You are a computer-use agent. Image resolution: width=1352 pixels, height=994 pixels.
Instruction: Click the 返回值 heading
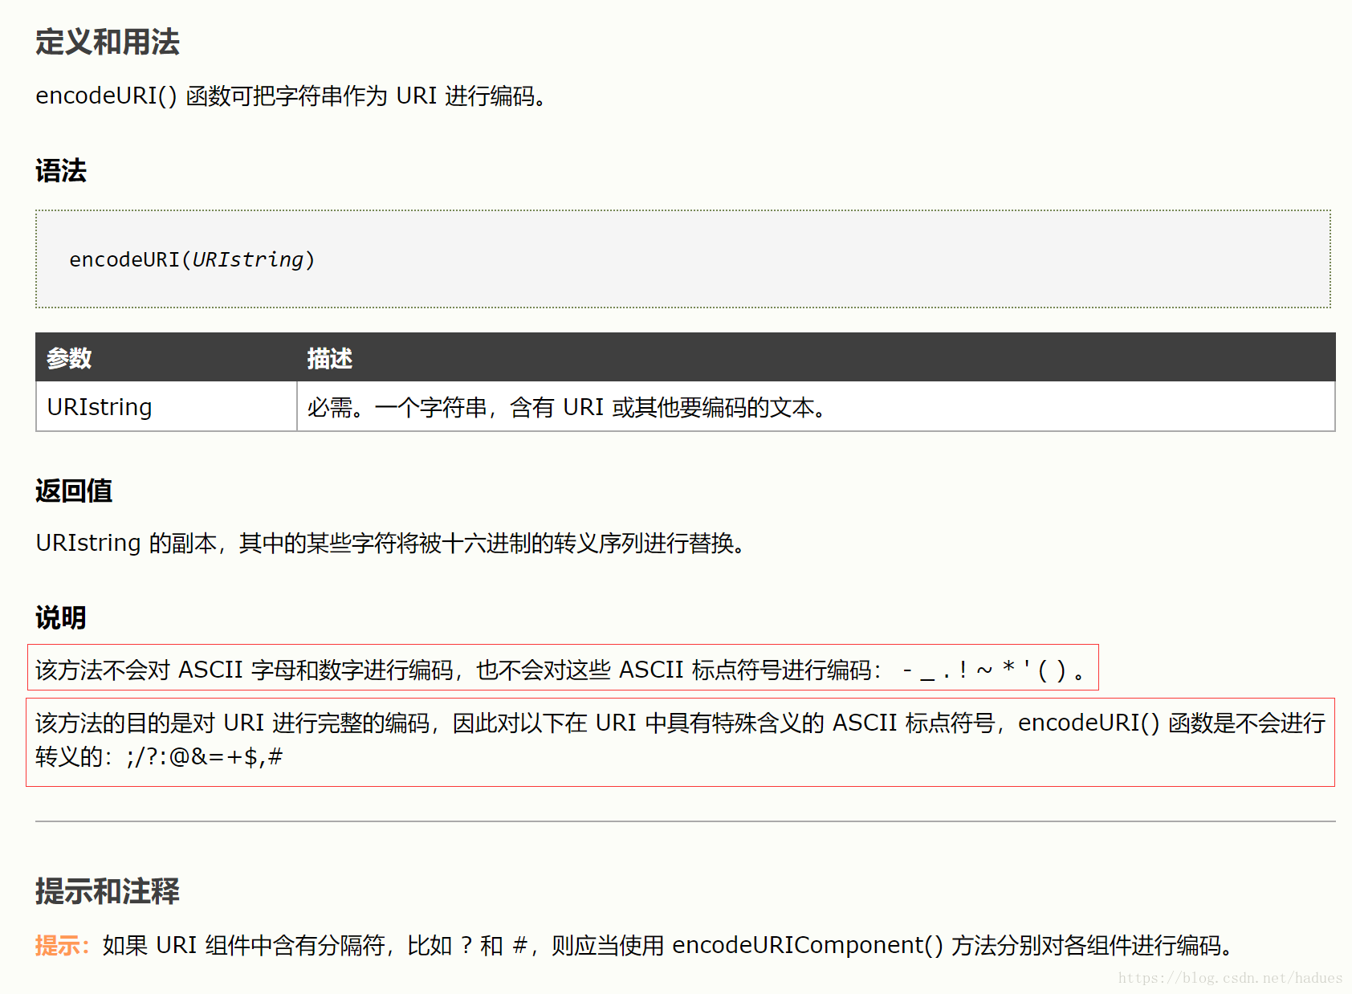[x=73, y=491]
